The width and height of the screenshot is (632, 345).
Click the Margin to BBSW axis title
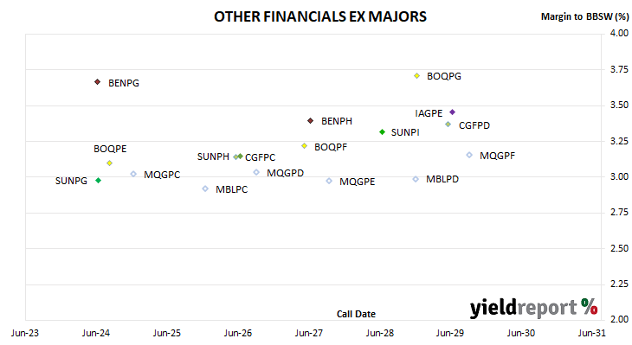click(x=584, y=16)
